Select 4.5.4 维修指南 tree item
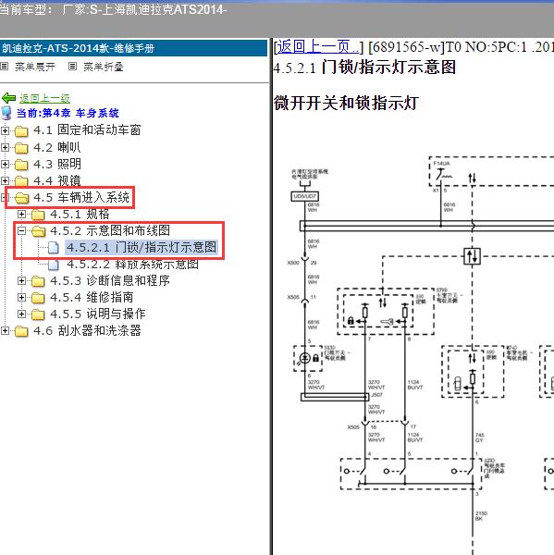554x555 pixels. [92, 297]
